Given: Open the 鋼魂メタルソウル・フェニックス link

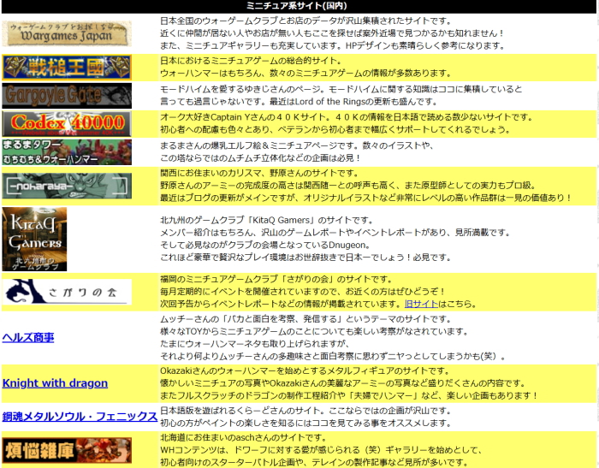Looking at the screenshot, I should coord(80,417).
